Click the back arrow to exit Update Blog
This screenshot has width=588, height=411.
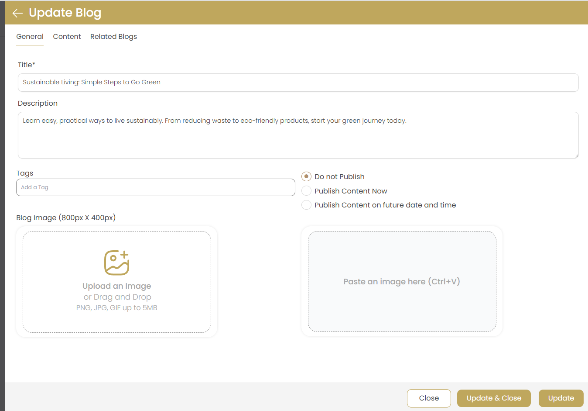(x=17, y=13)
